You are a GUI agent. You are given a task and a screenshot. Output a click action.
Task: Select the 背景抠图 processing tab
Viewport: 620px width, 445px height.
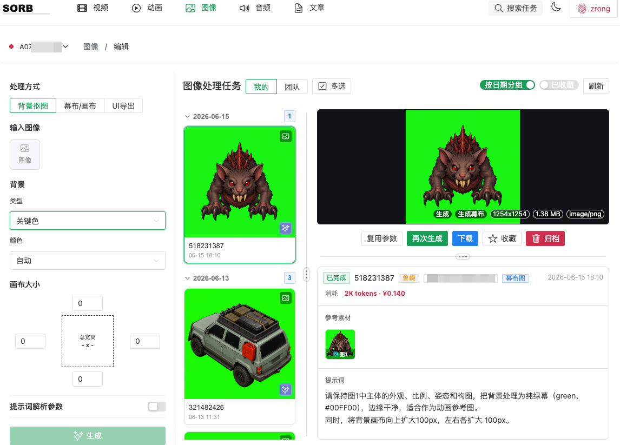pos(33,105)
